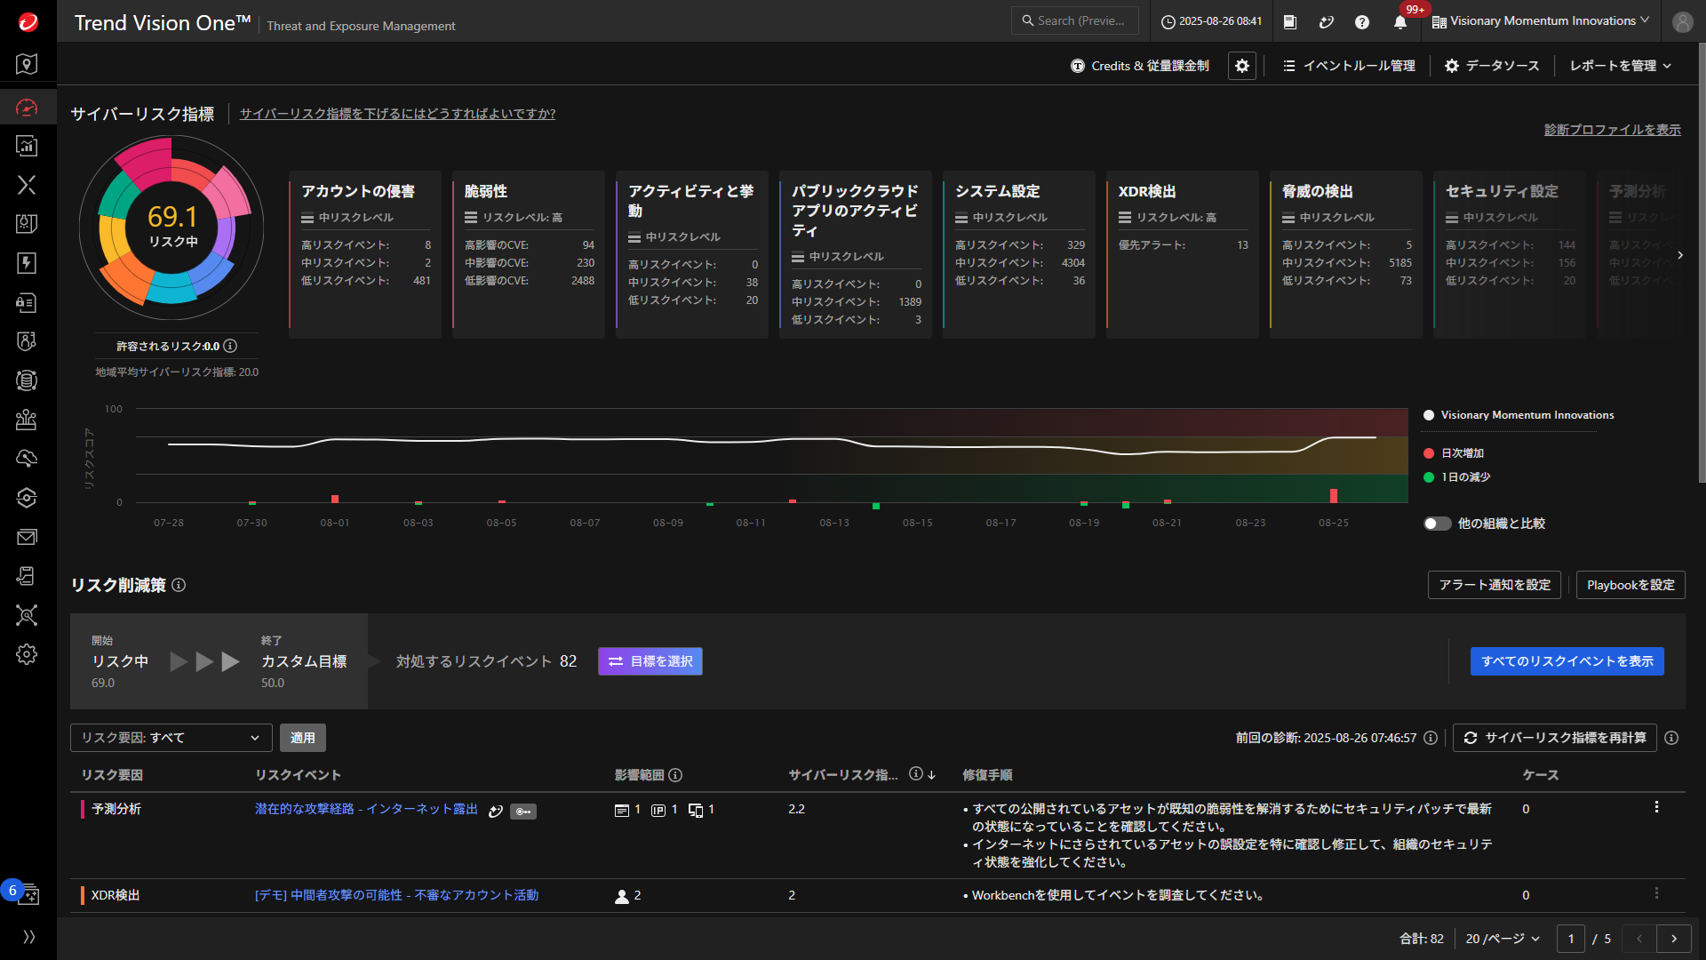Open イベントルール管理 menu item
The height and width of the screenshot is (960, 1706).
coord(1350,66)
